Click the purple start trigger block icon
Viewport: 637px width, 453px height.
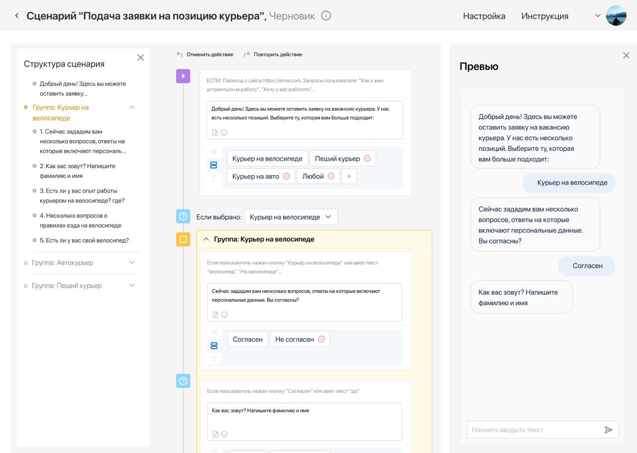[x=183, y=76]
